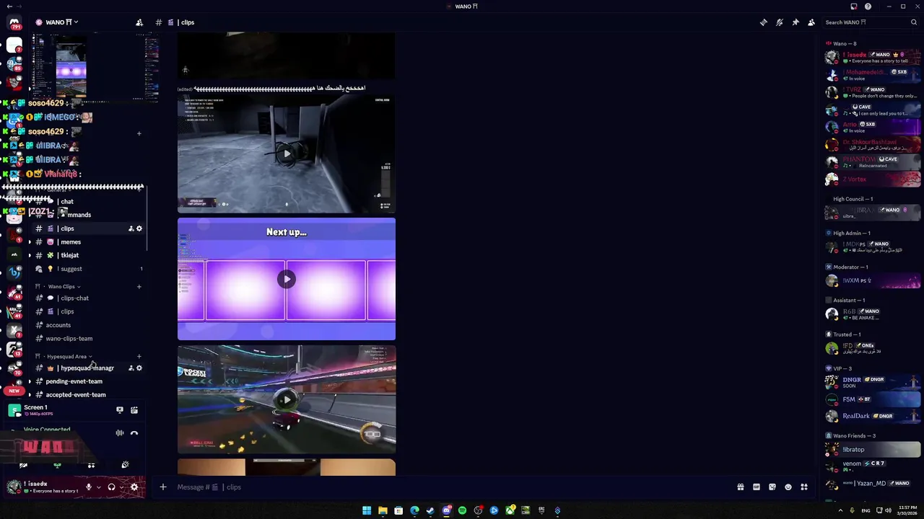Open the Threads icon in channel header
The height and width of the screenshot is (519, 924).
pyautogui.click(x=764, y=22)
